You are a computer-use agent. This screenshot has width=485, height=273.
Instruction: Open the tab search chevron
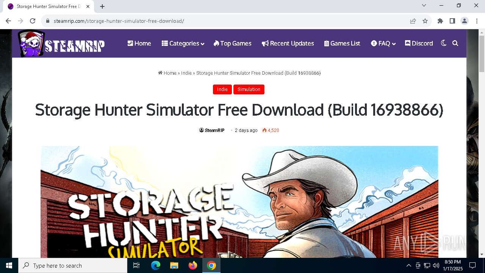[x=424, y=6]
